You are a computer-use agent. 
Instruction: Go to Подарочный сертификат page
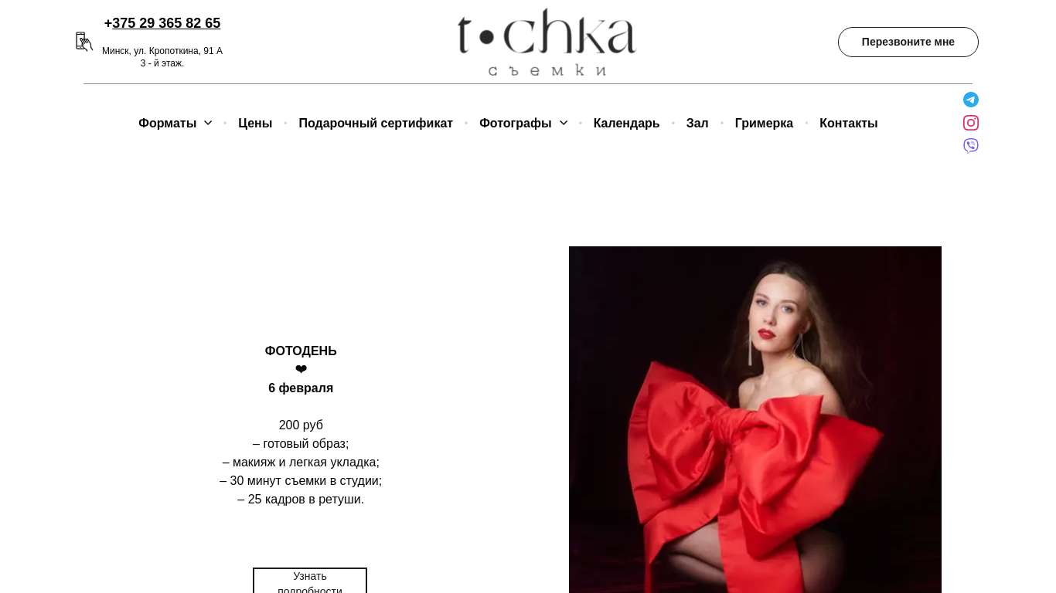[376, 124]
